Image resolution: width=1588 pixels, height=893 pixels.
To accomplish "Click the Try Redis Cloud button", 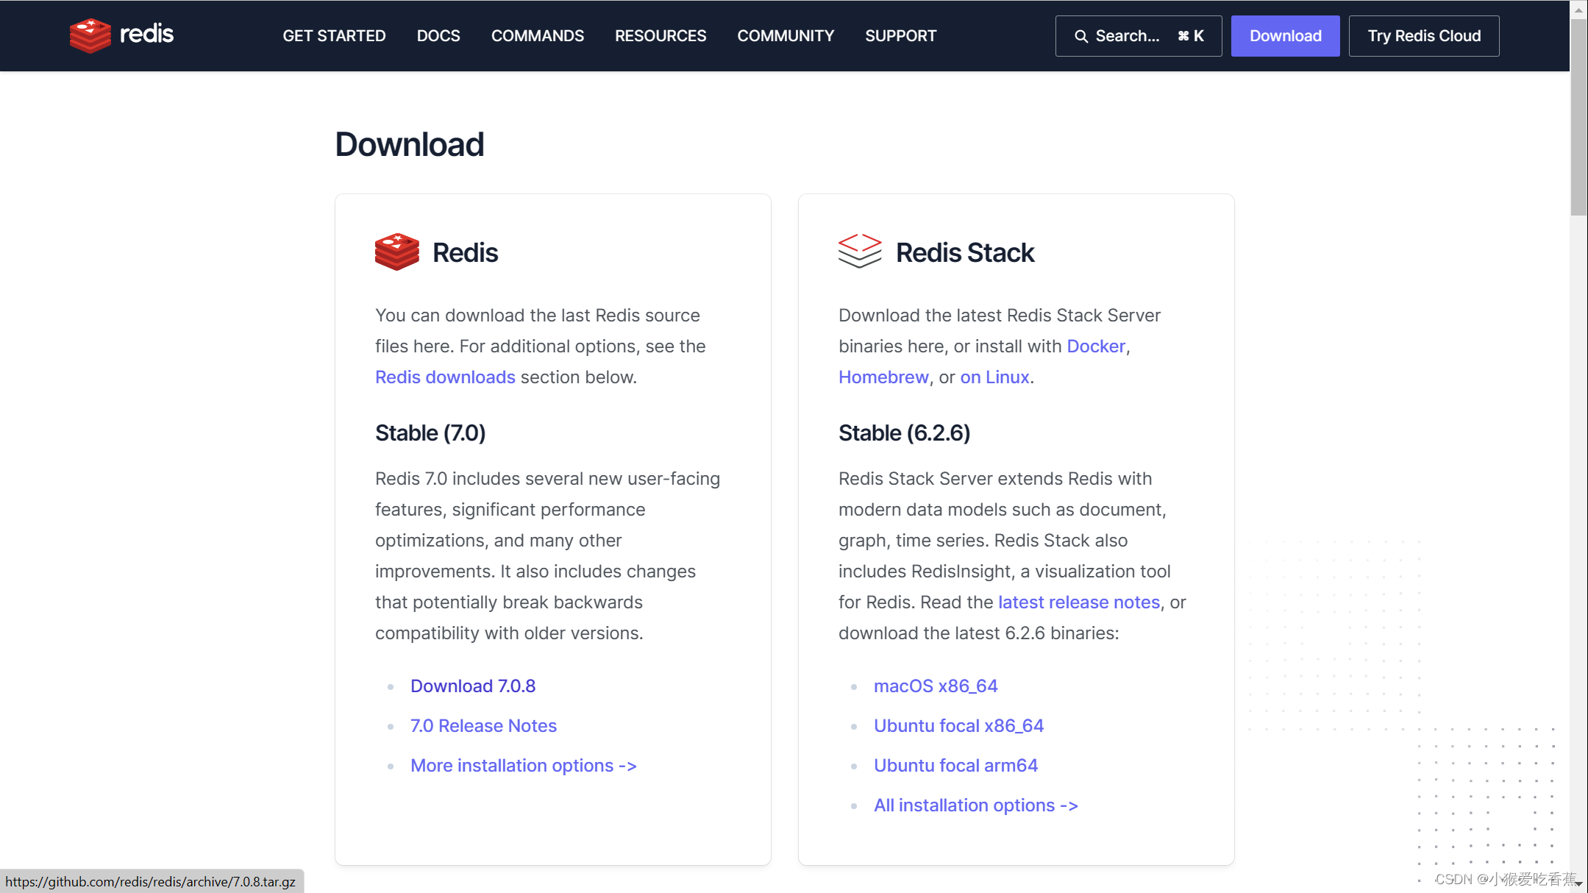I will (1423, 36).
